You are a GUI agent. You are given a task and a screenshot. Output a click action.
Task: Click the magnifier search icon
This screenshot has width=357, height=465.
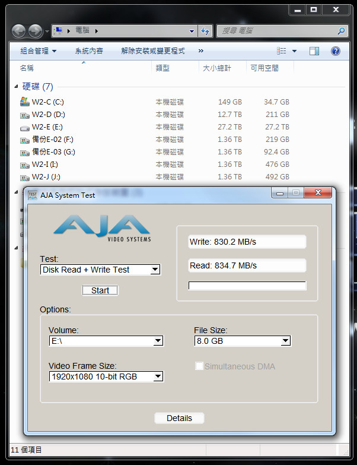pos(342,31)
